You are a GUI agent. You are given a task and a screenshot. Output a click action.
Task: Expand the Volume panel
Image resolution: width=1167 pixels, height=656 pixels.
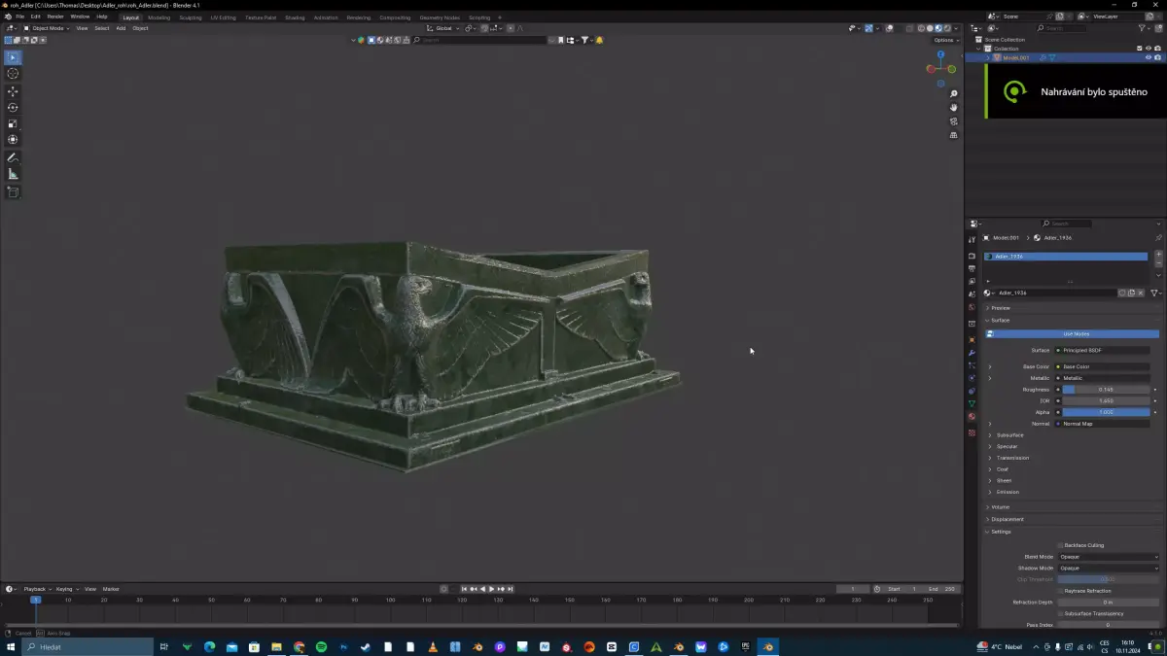1000,507
